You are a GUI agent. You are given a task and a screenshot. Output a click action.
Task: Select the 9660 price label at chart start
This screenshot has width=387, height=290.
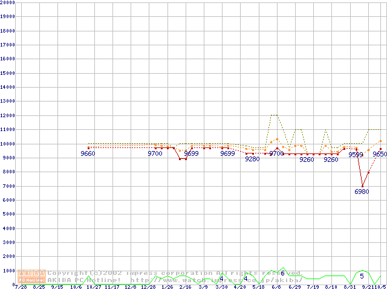(88, 154)
